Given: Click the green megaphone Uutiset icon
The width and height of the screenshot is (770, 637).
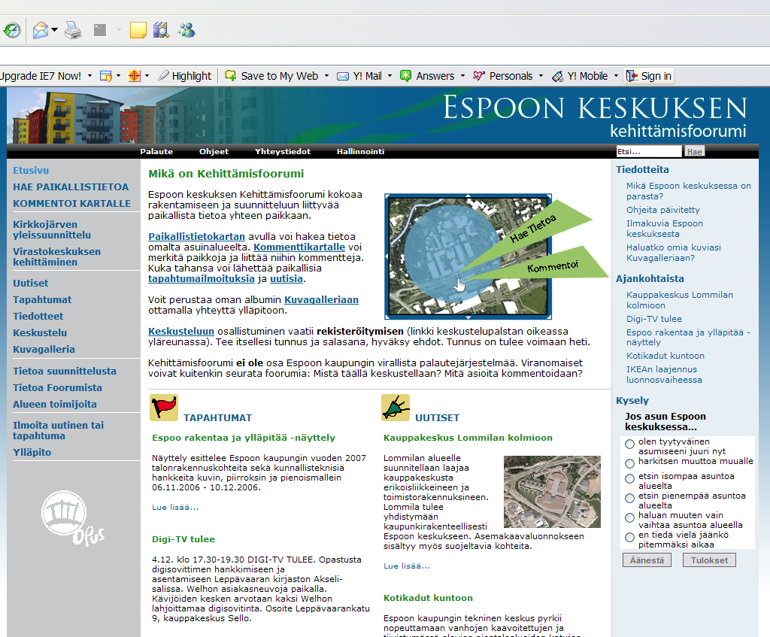Looking at the screenshot, I should coord(396,408).
